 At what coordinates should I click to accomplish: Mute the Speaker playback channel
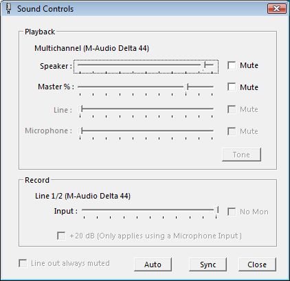pyautogui.click(x=232, y=65)
